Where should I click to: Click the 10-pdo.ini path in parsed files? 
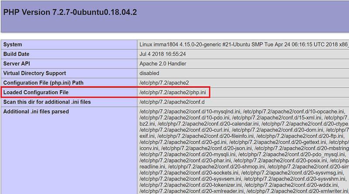(185, 117)
